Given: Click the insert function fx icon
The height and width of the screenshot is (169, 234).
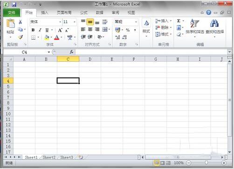Looking at the screenshot, I should click(71, 52).
